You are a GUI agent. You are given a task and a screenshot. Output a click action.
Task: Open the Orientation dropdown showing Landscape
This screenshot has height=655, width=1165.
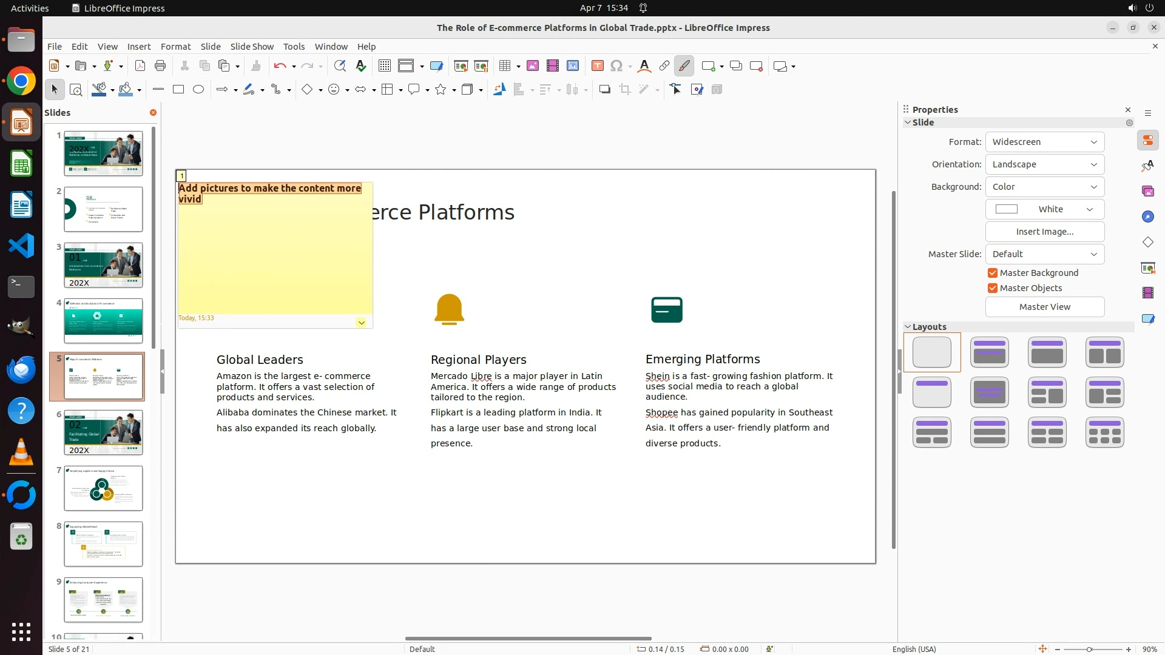1044,164
